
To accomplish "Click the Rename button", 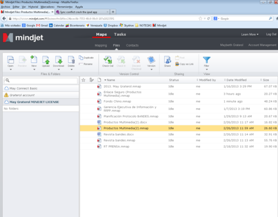I will click(86, 64).
